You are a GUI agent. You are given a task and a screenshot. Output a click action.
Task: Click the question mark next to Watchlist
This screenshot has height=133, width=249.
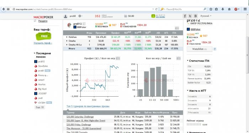214,49
